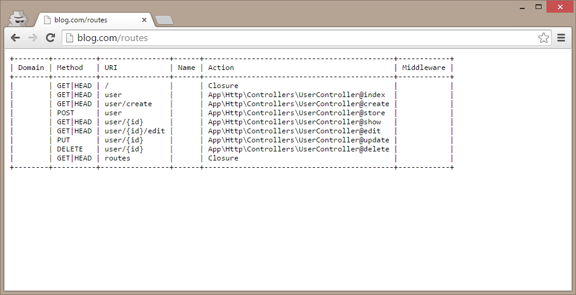Click the UserController@index action text
Screen dimensions: 576x295
click(x=296, y=95)
